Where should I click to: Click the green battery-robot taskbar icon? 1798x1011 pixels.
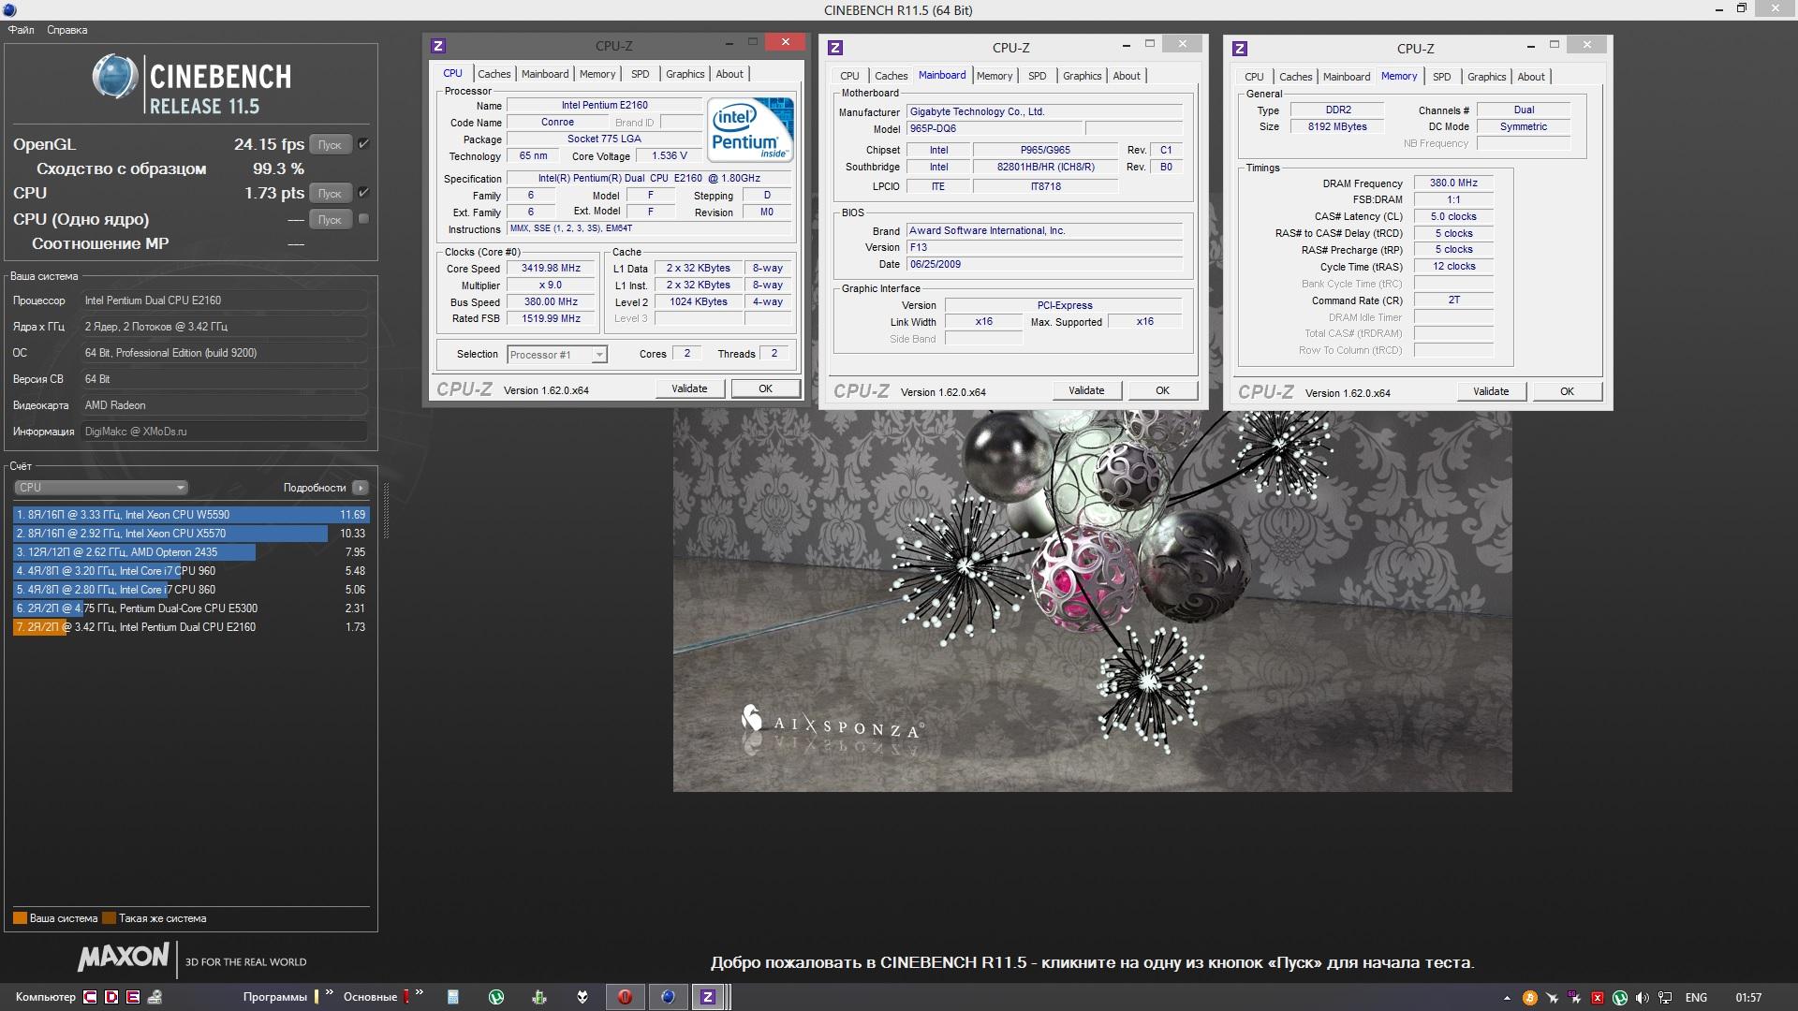tap(539, 997)
